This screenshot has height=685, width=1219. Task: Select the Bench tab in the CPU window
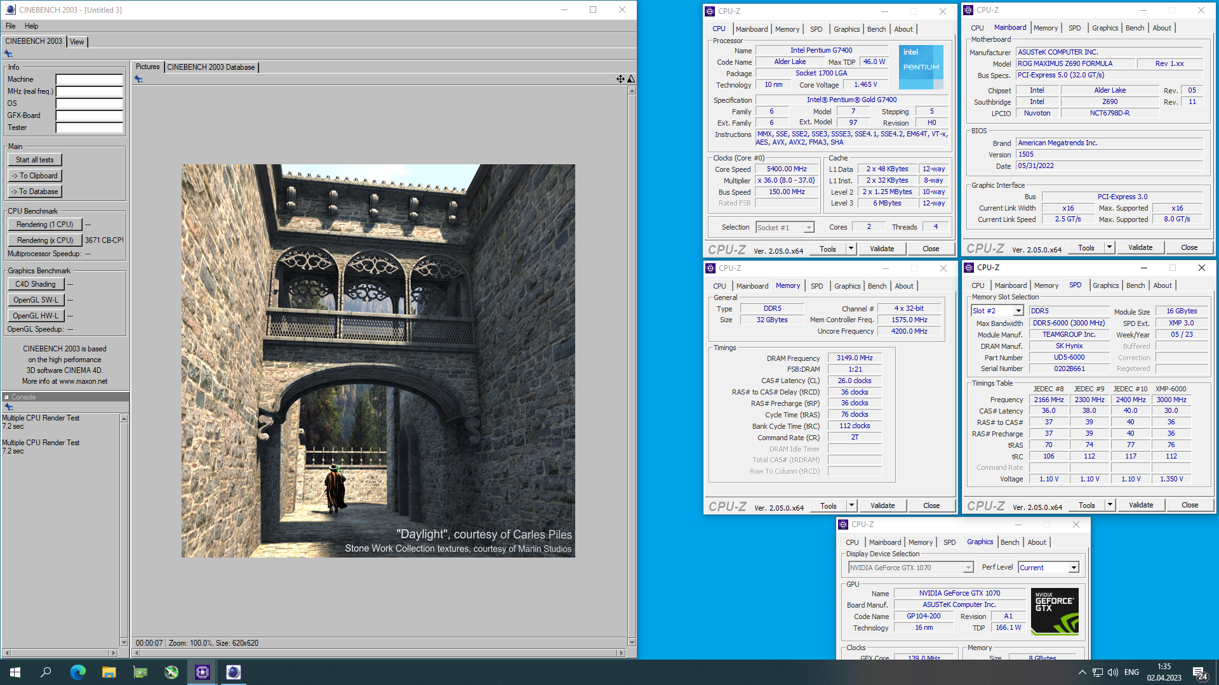(876, 29)
